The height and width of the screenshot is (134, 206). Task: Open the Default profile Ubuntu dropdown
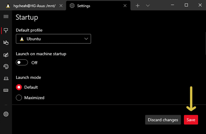[53, 39]
